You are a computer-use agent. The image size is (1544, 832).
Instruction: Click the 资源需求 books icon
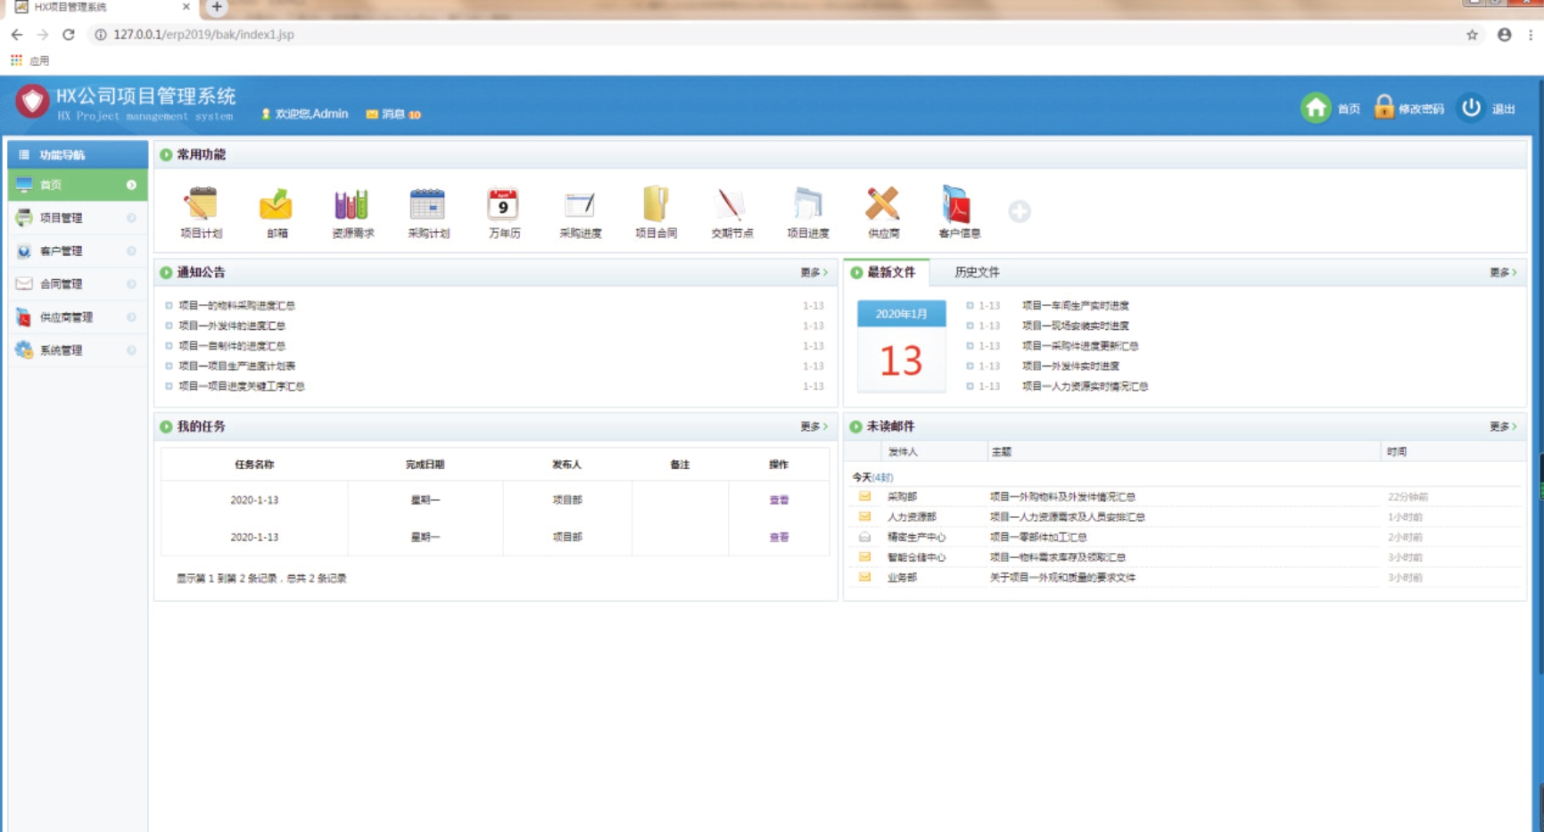pyautogui.click(x=351, y=205)
